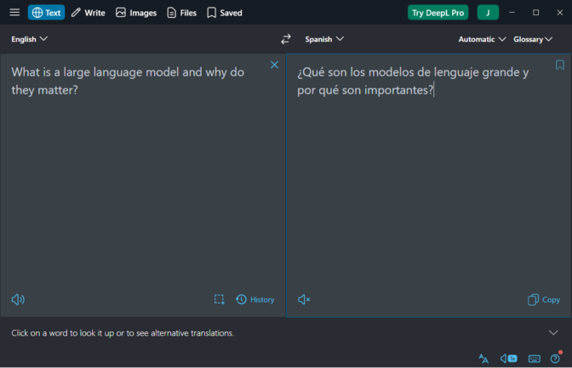572x368 pixels.
Task: Click the capture screen text icon
Action: (219, 299)
